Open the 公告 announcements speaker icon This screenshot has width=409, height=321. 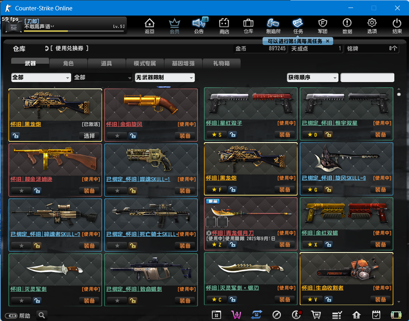(199, 25)
